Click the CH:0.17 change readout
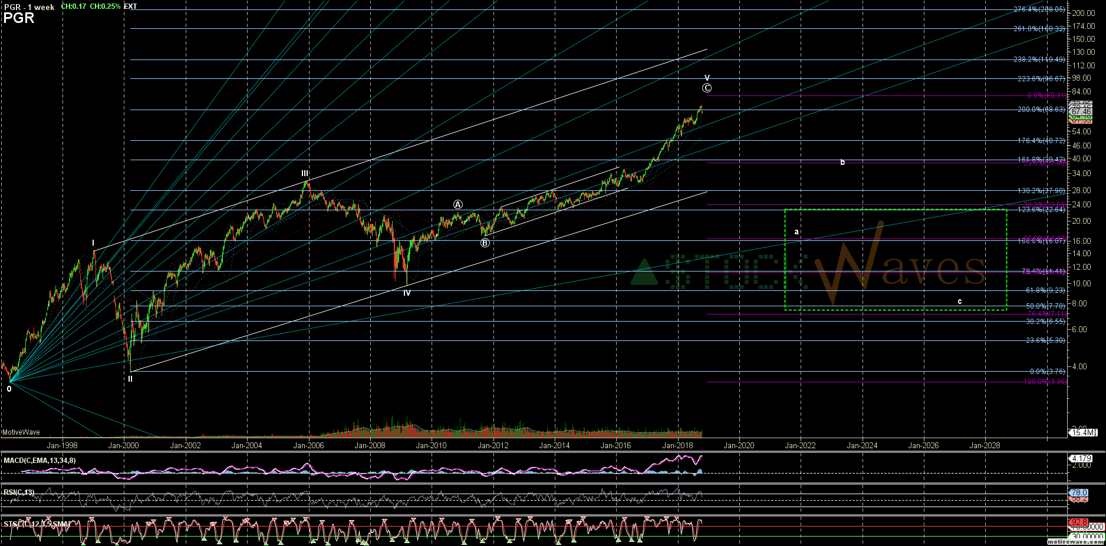 tap(74, 6)
